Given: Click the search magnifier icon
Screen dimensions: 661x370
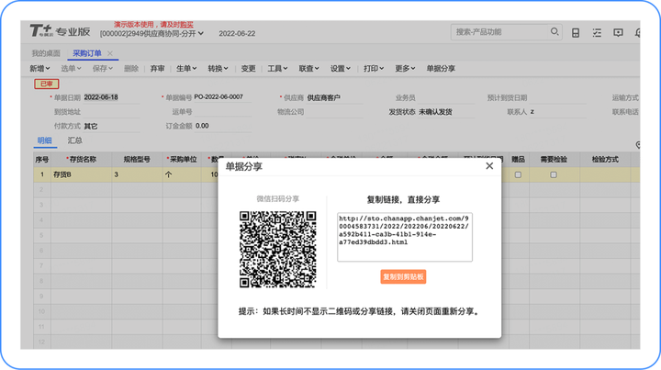Looking at the screenshot, I should click(x=555, y=31).
